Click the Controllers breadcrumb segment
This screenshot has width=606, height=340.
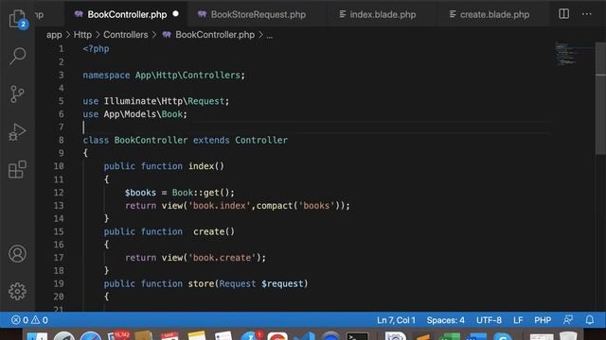126,35
